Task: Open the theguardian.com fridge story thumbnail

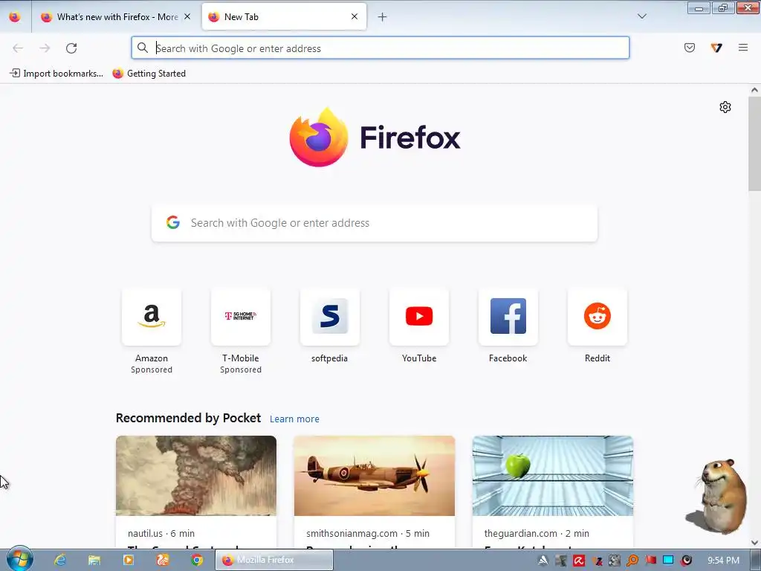Action: click(553, 476)
